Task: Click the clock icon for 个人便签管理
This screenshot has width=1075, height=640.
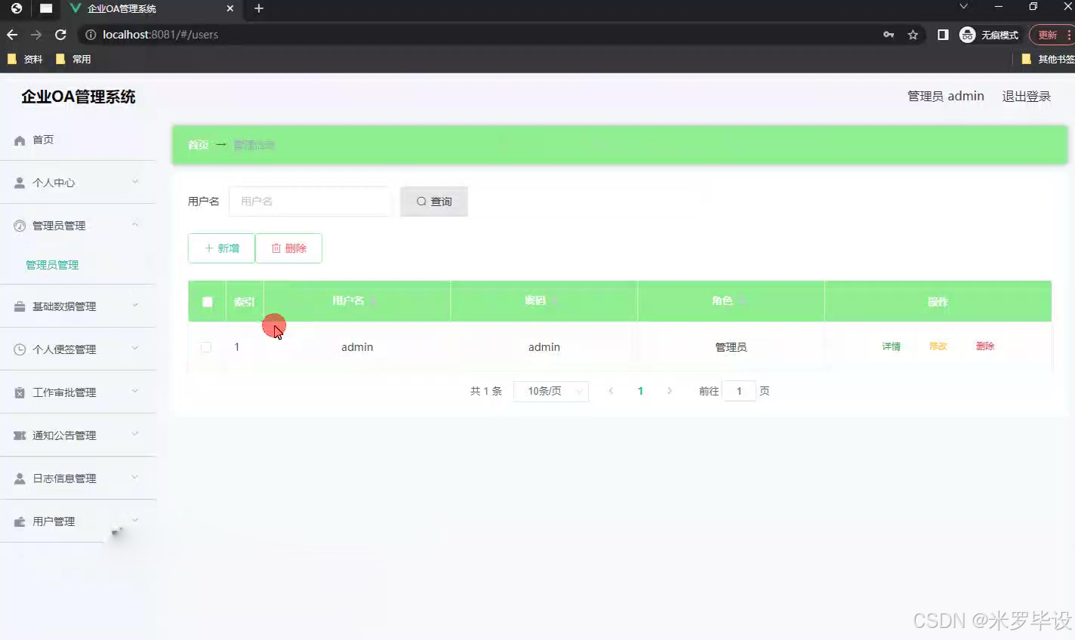Action: pyautogui.click(x=20, y=349)
